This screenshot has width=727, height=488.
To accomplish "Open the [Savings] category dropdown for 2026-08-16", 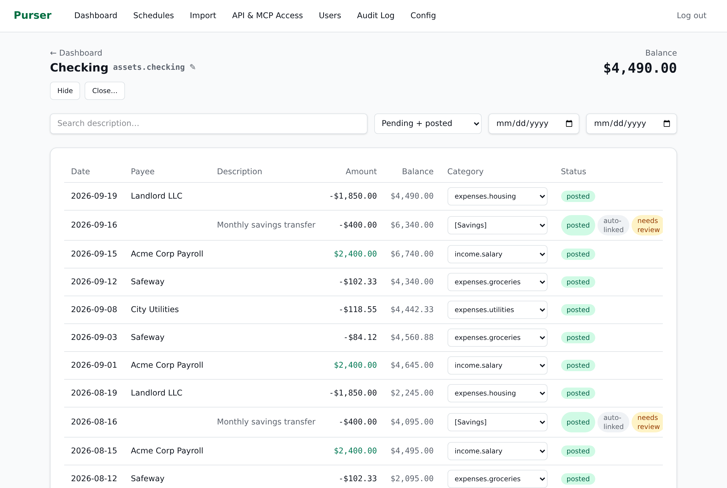I will pyautogui.click(x=497, y=422).
